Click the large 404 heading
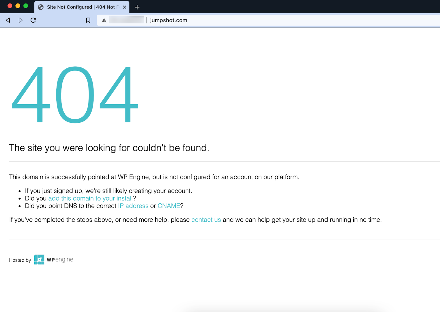 (x=75, y=94)
